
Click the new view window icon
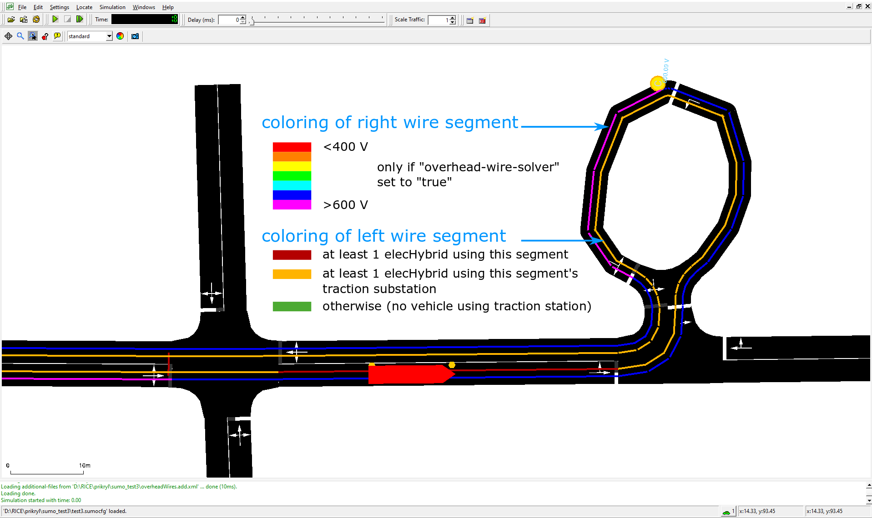(470, 20)
